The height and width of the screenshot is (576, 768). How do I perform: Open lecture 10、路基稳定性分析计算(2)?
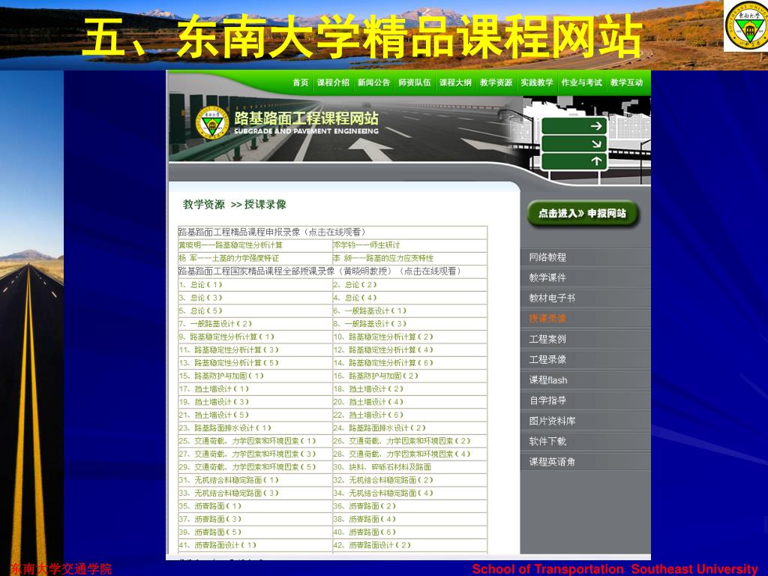[x=383, y=337]
